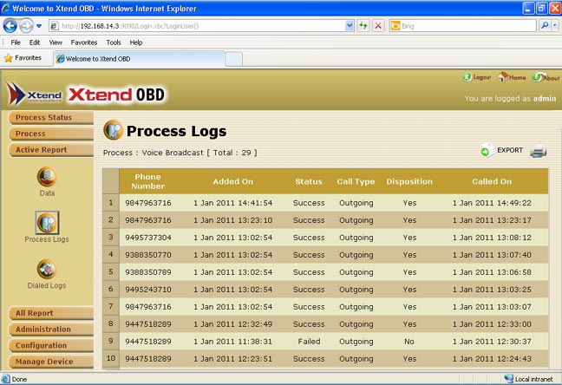Click phone number 9495737304
This screenshot has width=562, height=385.
click(148, 238)
